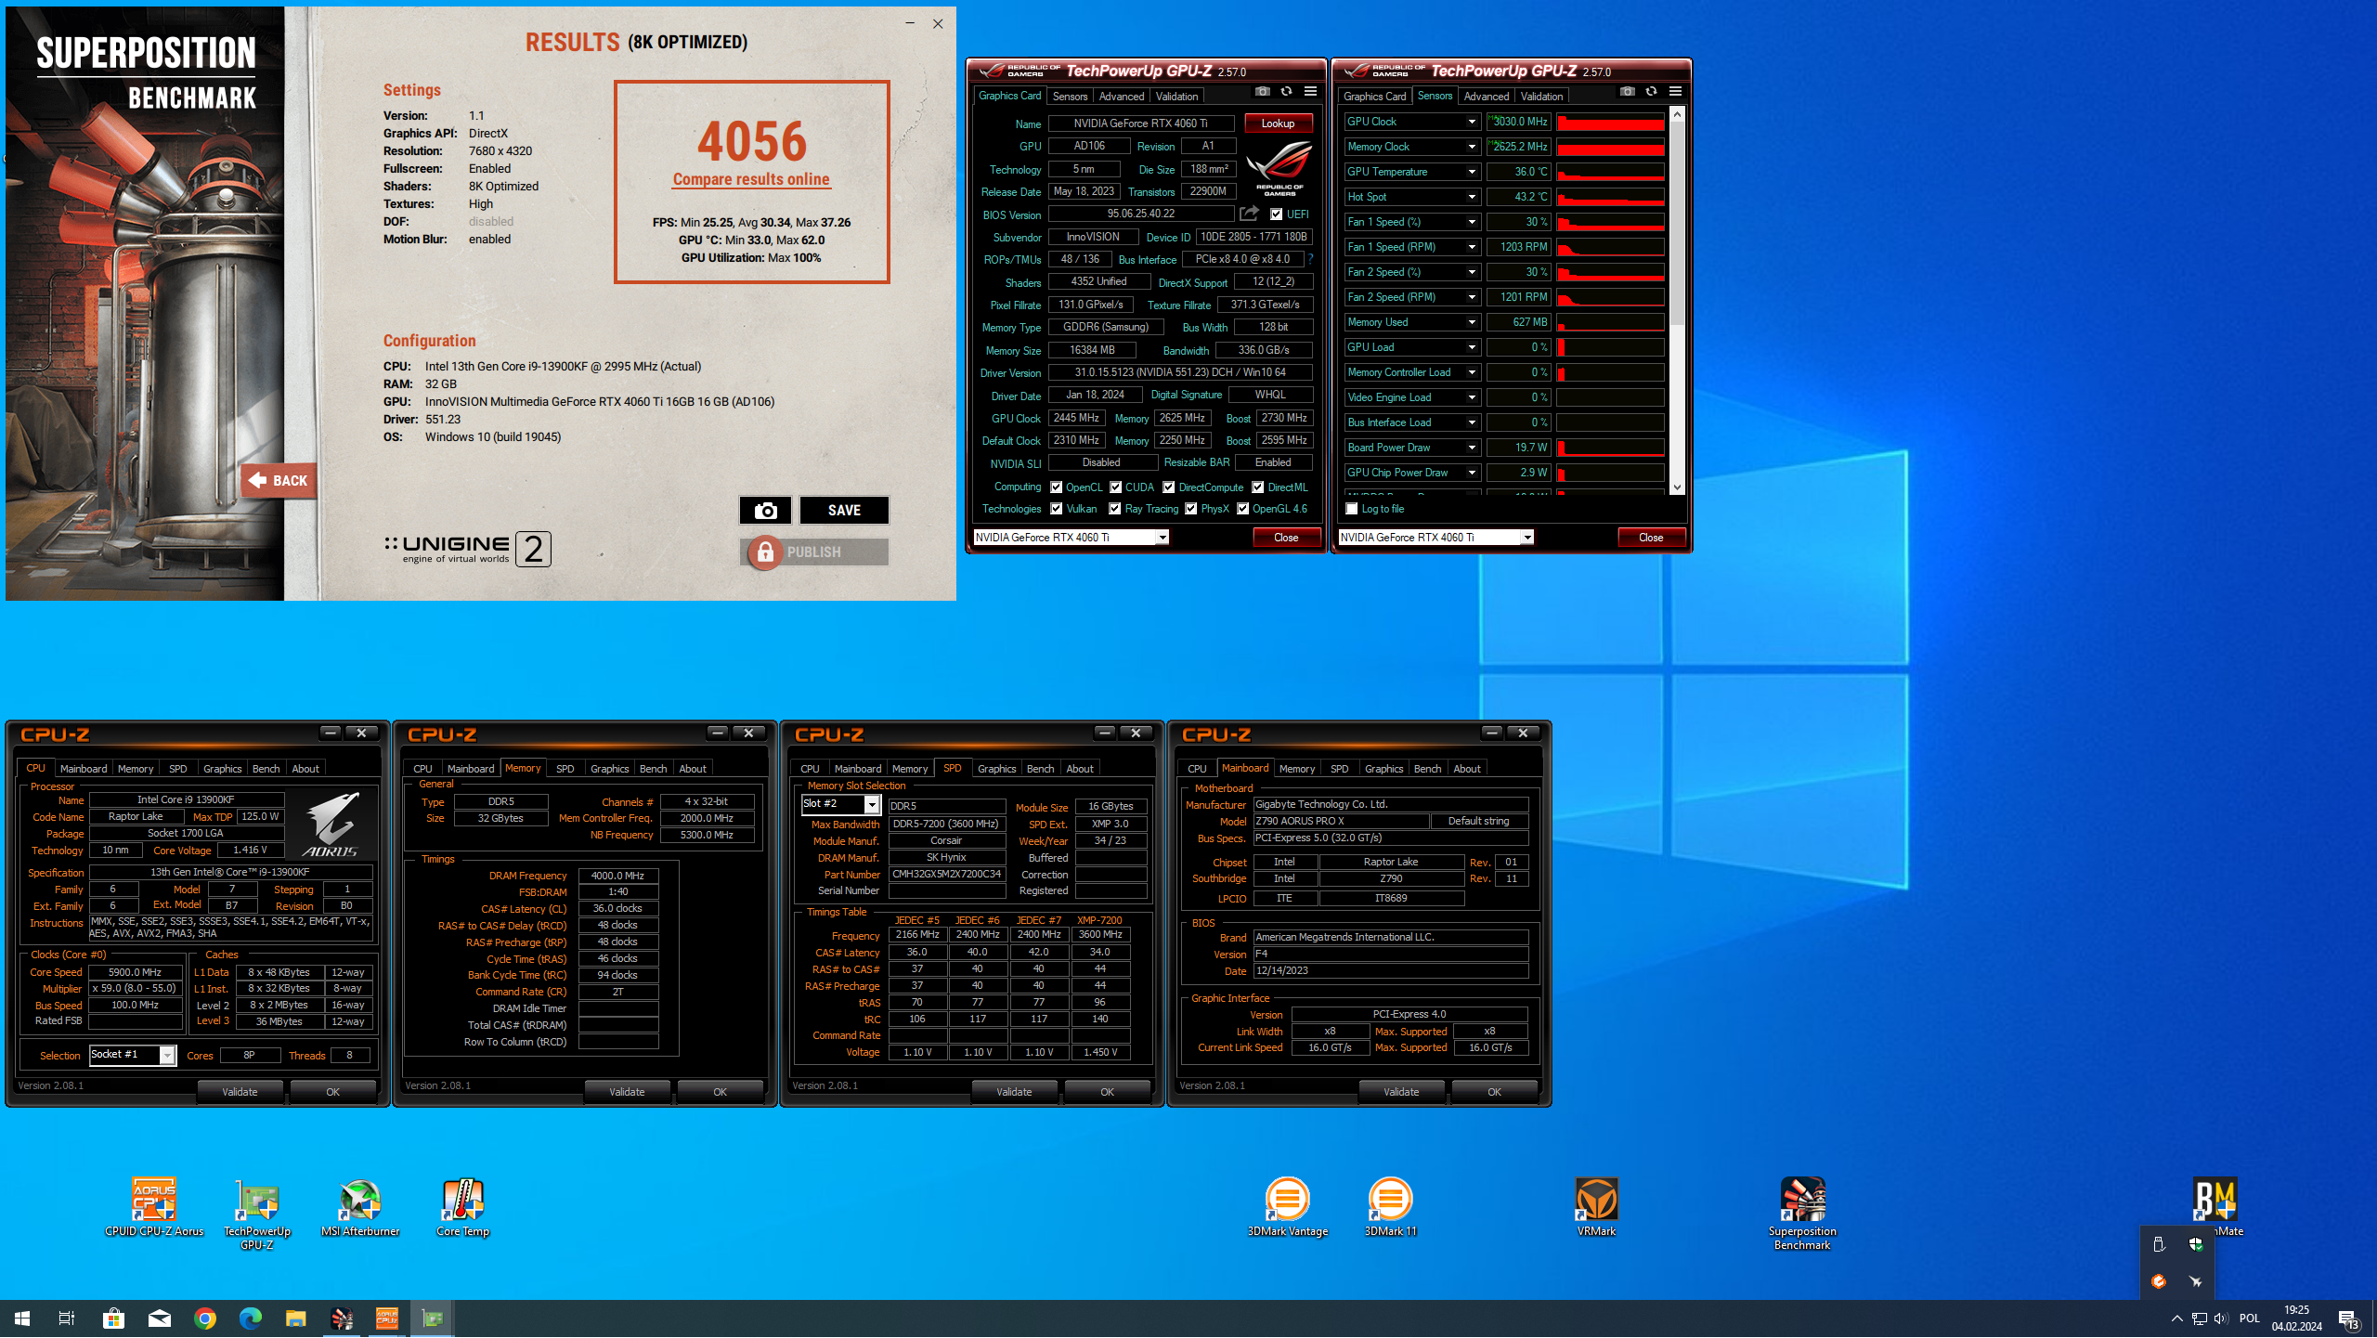The width and height of the screenshot is (2377, 1338).
Task: Toggle the CUDA checkbox
Action: click(1115, 487)
